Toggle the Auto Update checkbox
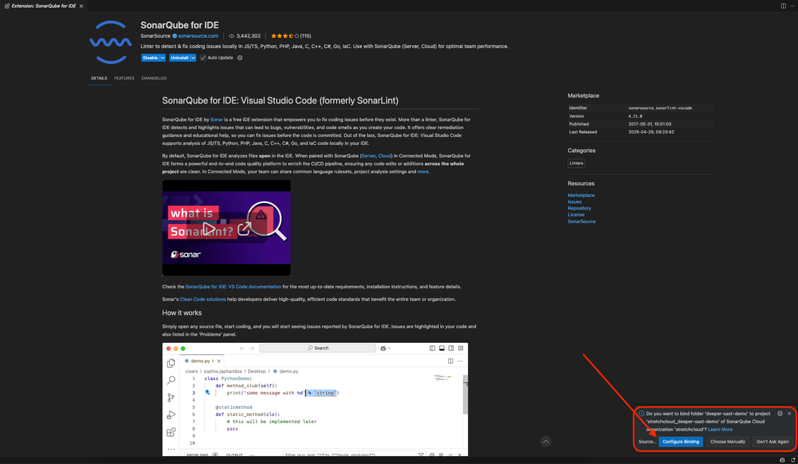Screen dimensions: 798x464 point(203,57)
